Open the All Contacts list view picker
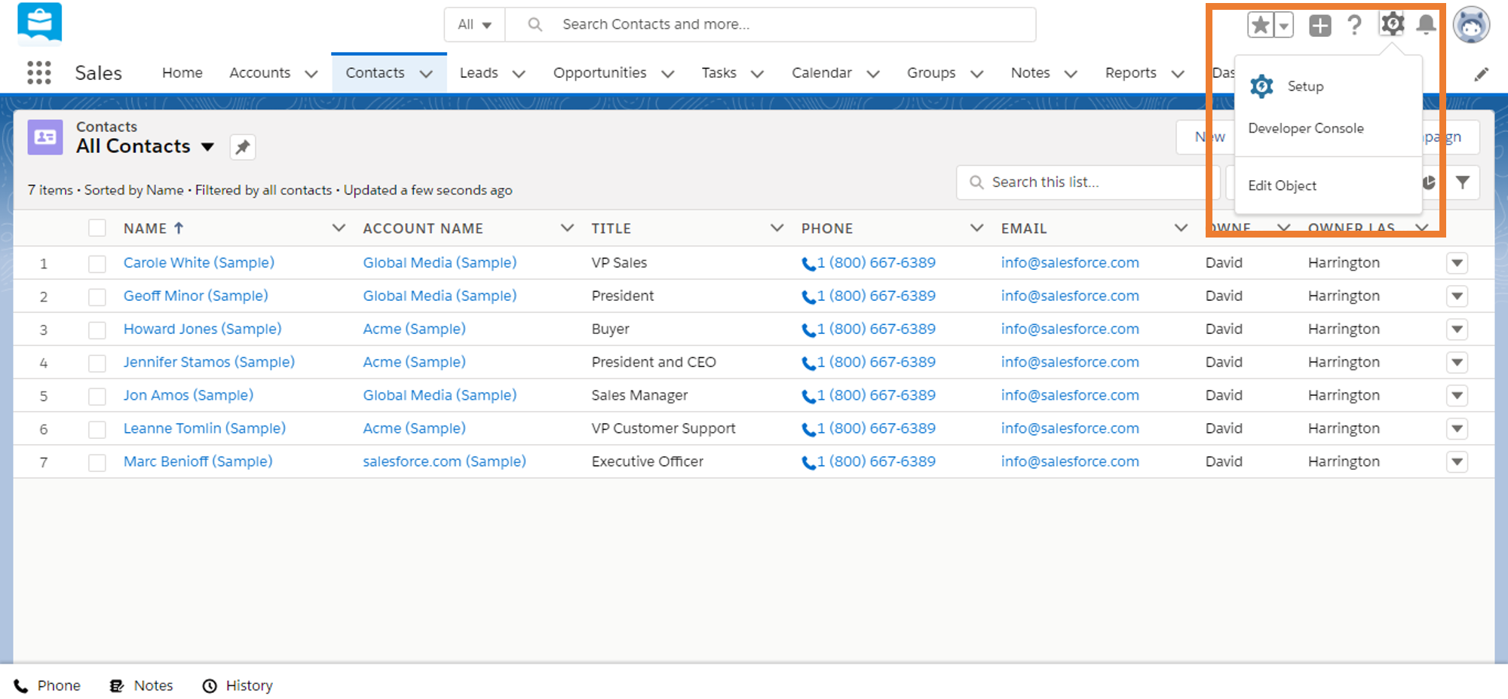Screen dimensions: 1508x699 click(207, 147)
